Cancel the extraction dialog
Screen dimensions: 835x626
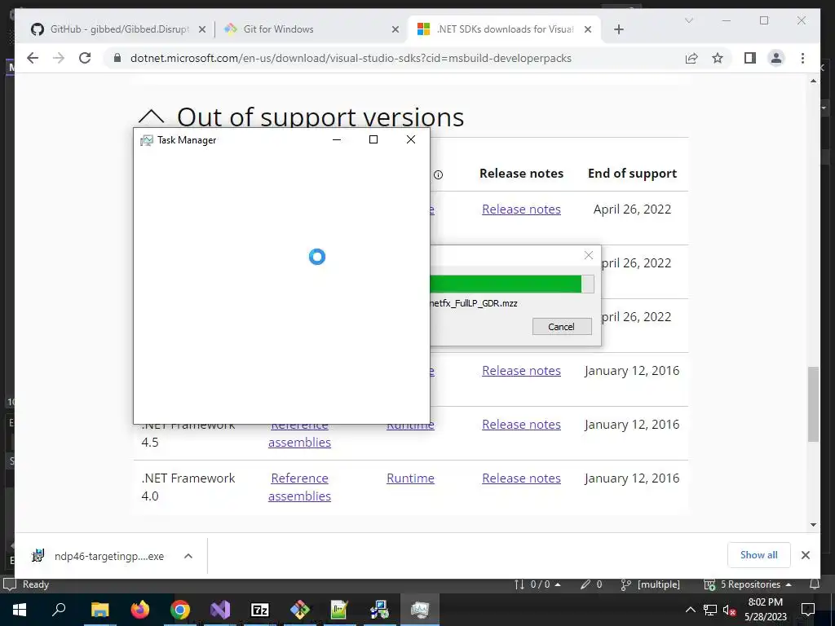(x=562, y=326)
